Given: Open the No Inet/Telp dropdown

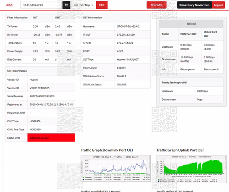Looking at the screenshot, I should click(84, 5).
